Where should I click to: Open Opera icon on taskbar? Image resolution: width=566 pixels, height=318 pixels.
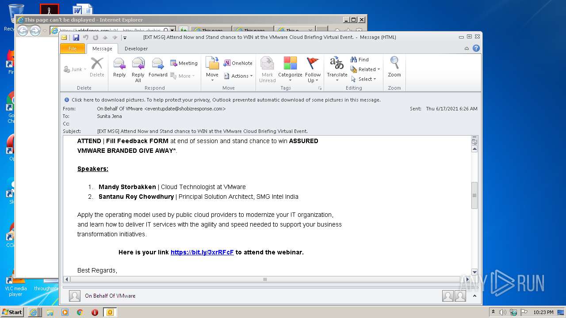coord(95,312)
